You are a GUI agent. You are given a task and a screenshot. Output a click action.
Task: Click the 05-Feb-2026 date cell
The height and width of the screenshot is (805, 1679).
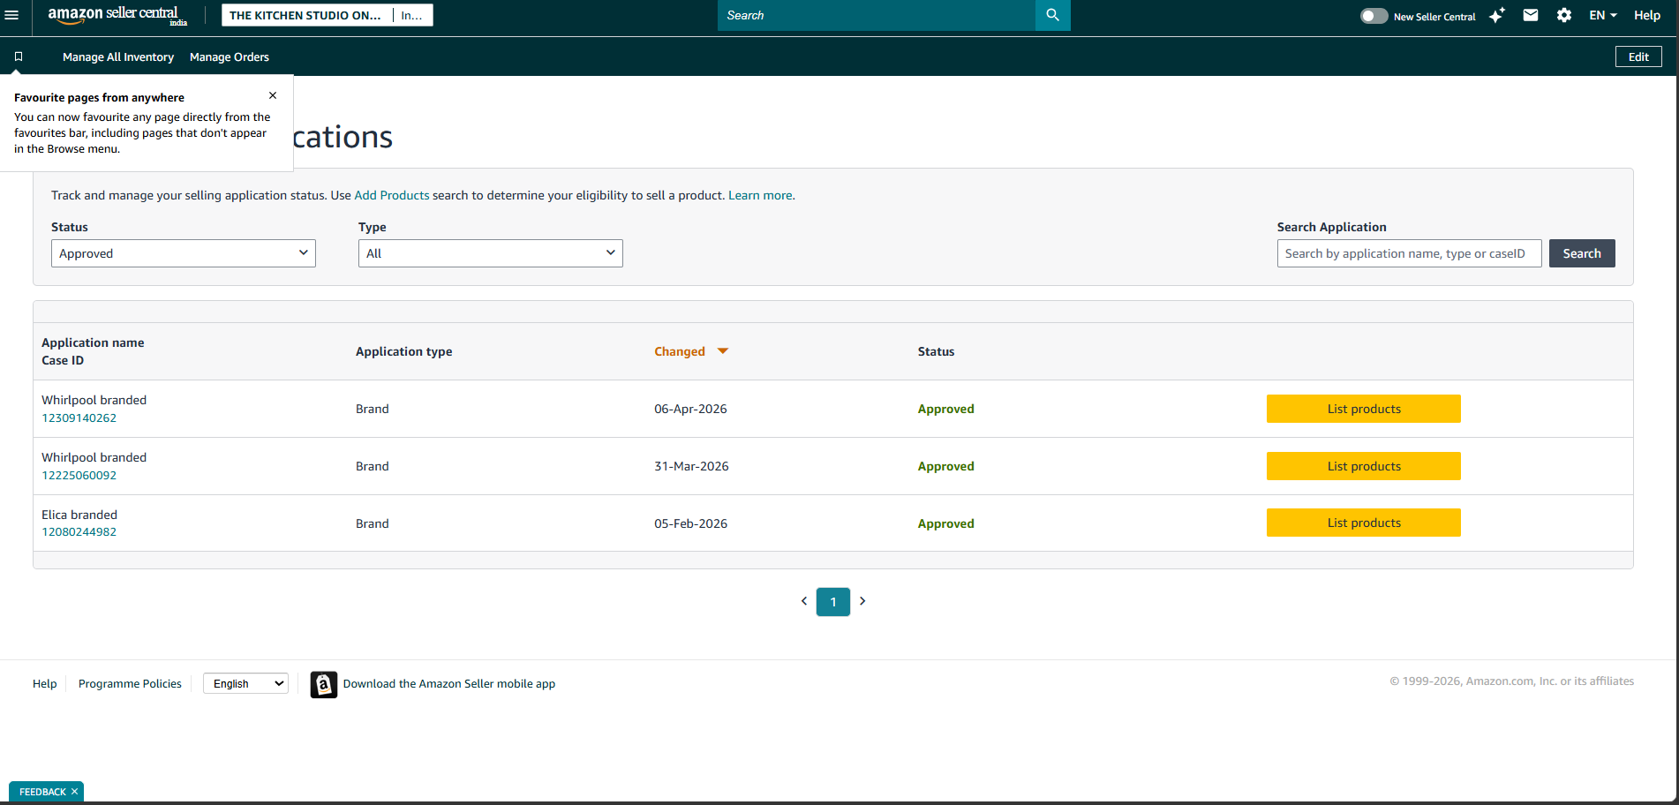690,523
